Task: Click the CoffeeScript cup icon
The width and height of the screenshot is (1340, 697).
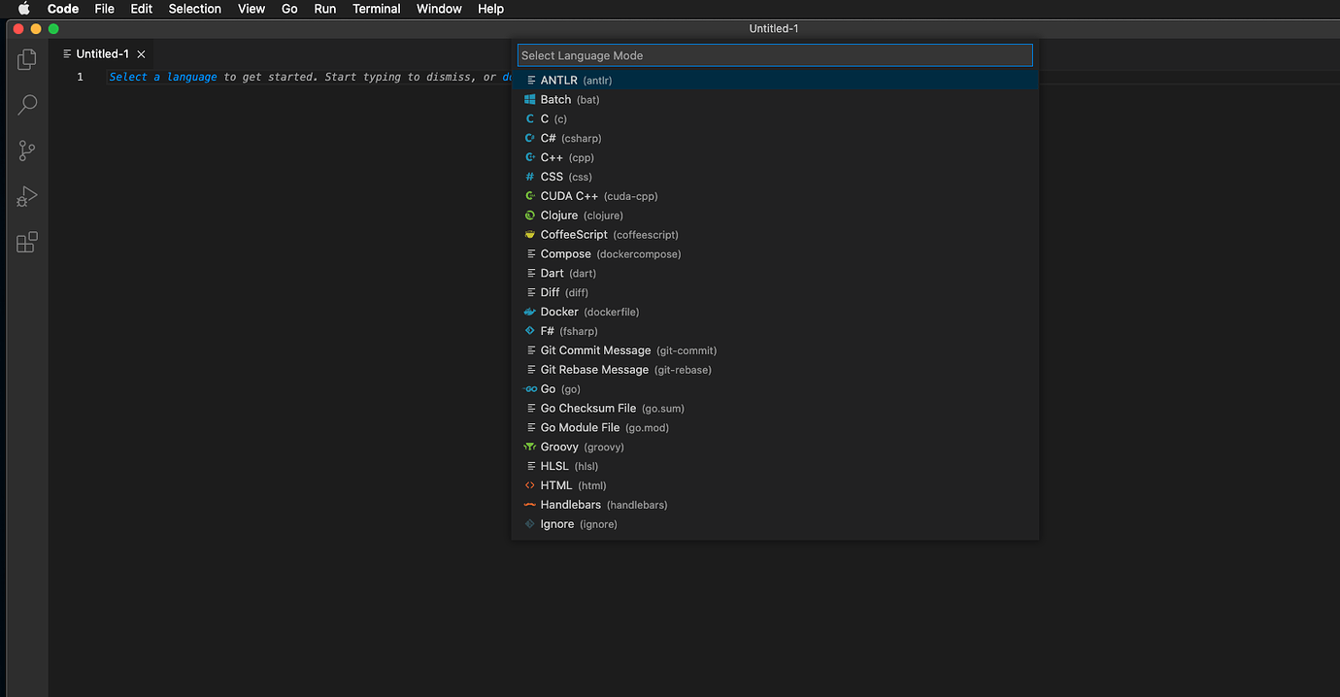Action: pyautogui.click(x=530, y=235)
